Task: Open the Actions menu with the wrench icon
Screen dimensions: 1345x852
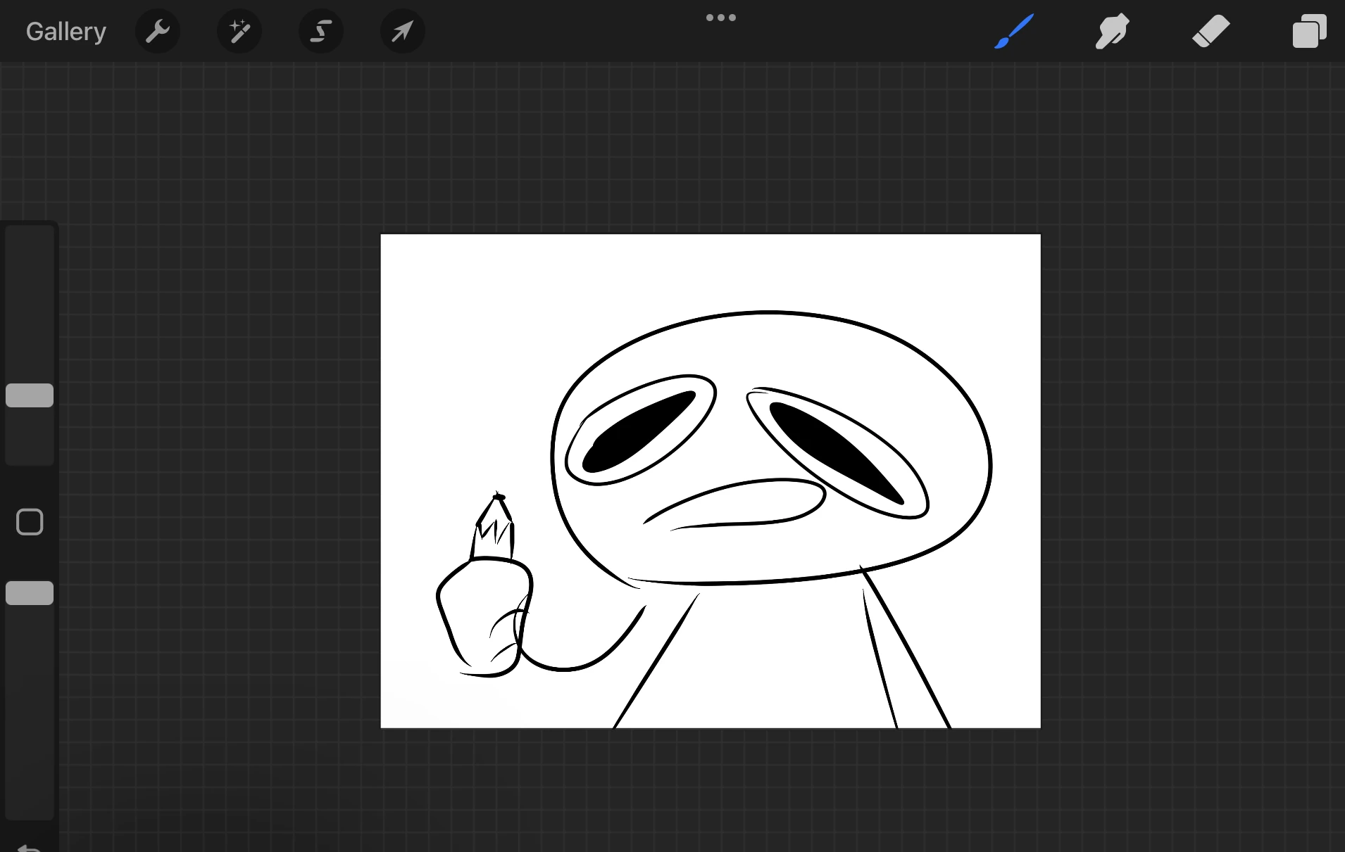Action: pos(157,31)
